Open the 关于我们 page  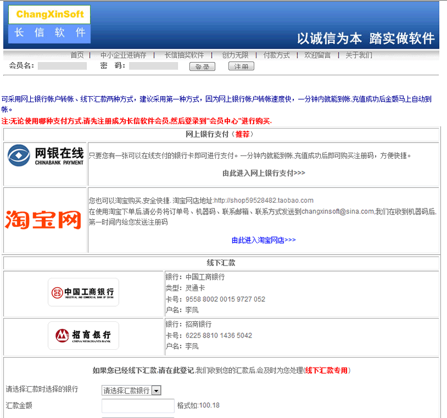[359, 55]
